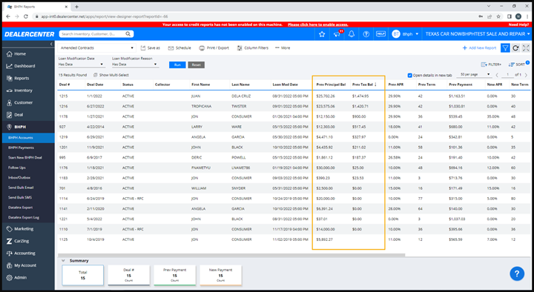Open Chrome three-dot menu

527,16
